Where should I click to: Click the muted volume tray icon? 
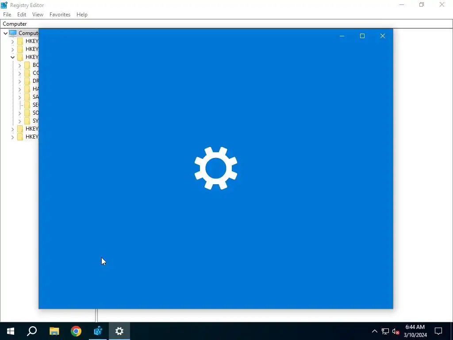click(x=396, y=331)
